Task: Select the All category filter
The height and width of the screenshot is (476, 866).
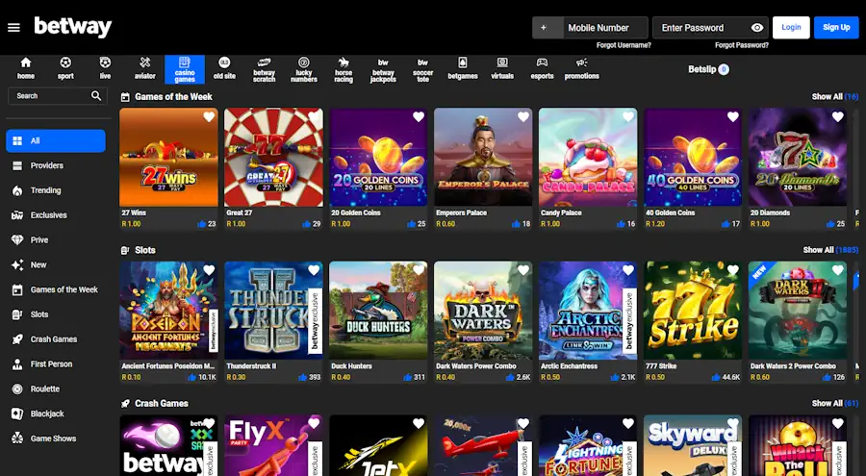Action: [56, 140]
